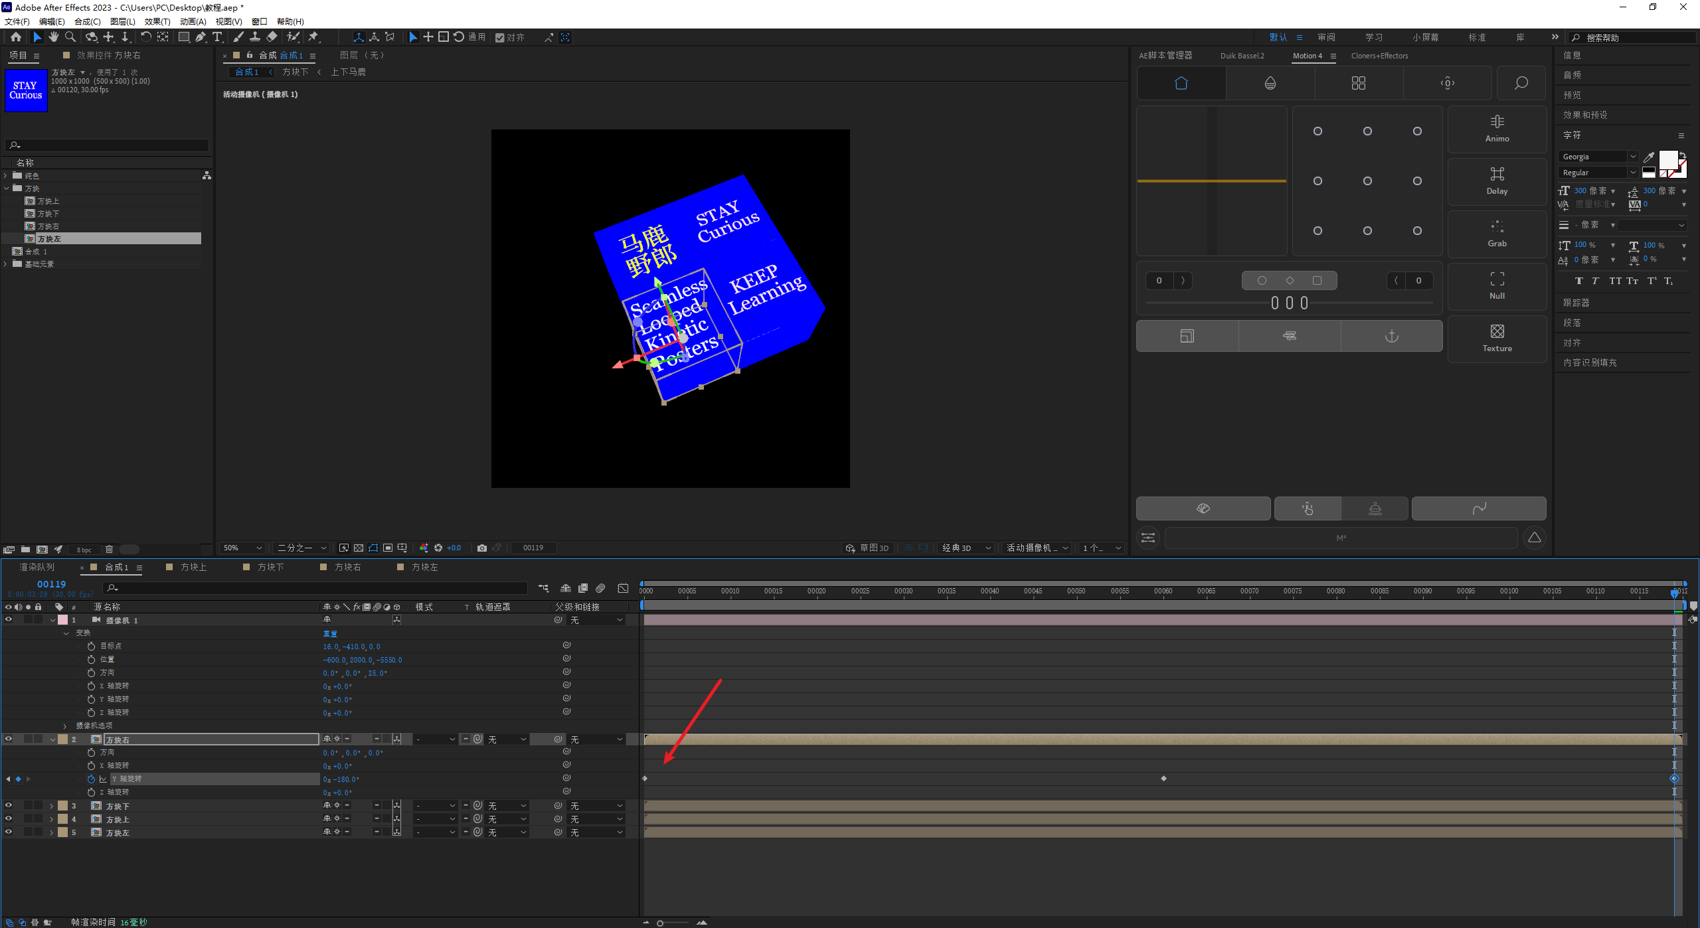The width and height of the screenshot is (1700, 928).
Task: Take a snapshot with camera icon
Action: 482,548
